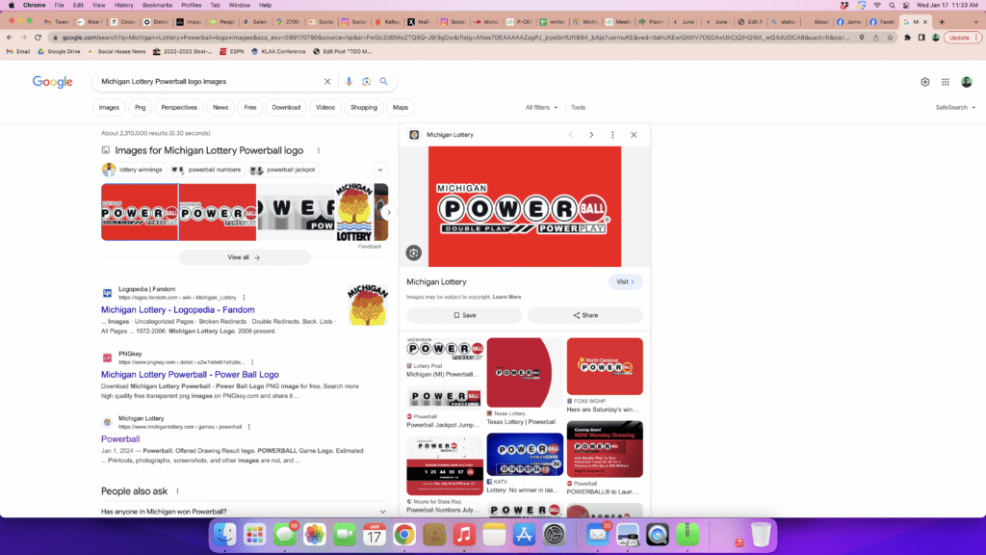
Task: Expand the All filters dropdown
Action: [541, 108]
